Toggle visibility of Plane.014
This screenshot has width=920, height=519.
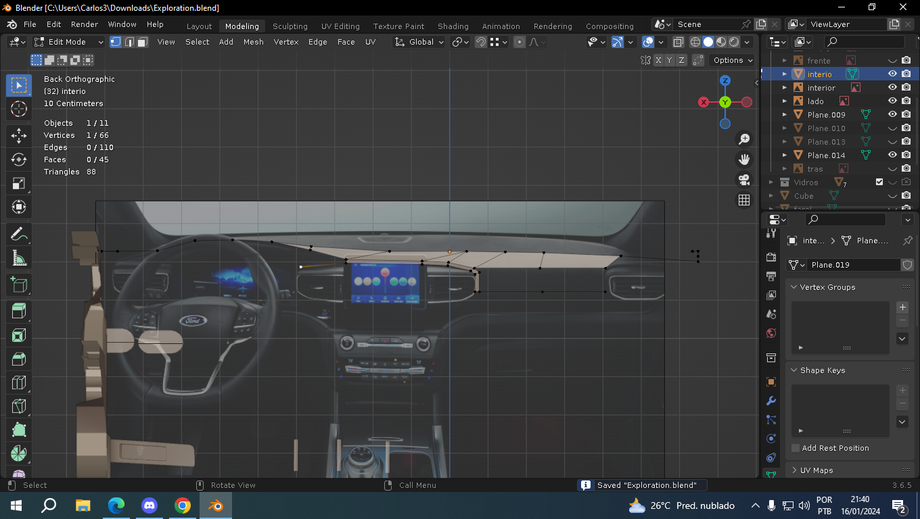tap(892, 155)
